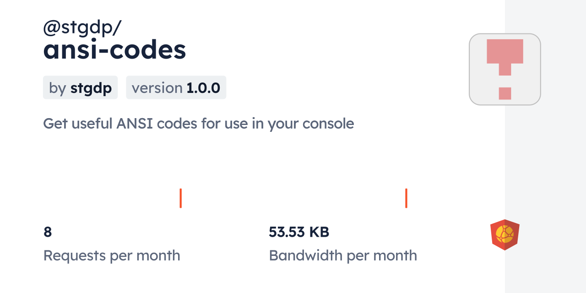This screenshot has width=586, height=293.
Task: Click the top block of the pink exclamation mark
Action: [505, 51]
